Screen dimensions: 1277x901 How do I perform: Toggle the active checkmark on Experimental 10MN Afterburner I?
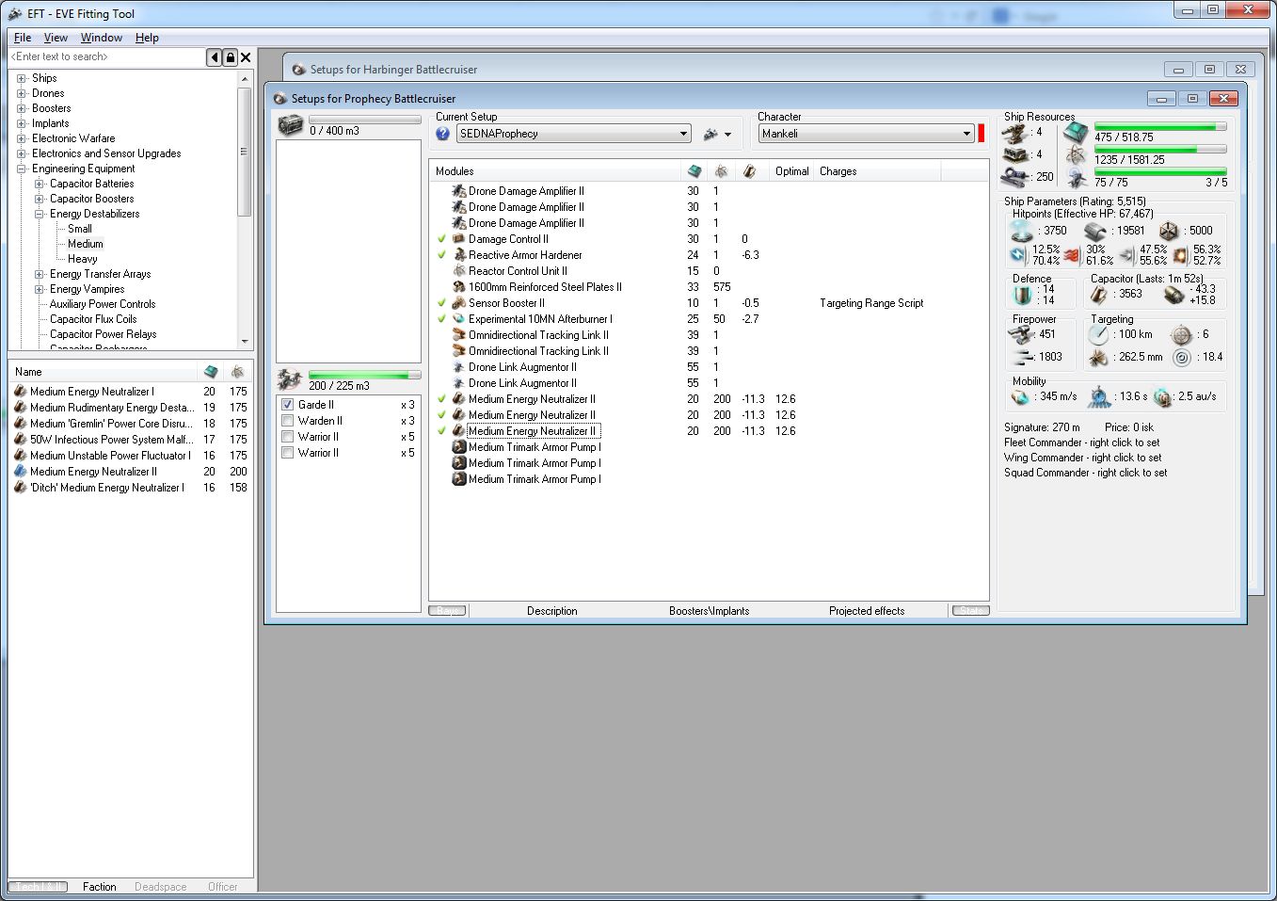coord(441,319)
